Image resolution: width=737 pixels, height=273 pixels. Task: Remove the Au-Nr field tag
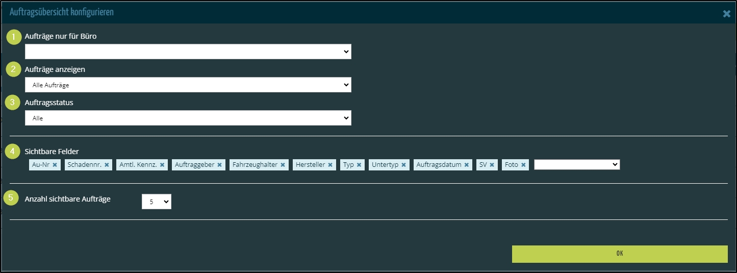pos(55,165)
